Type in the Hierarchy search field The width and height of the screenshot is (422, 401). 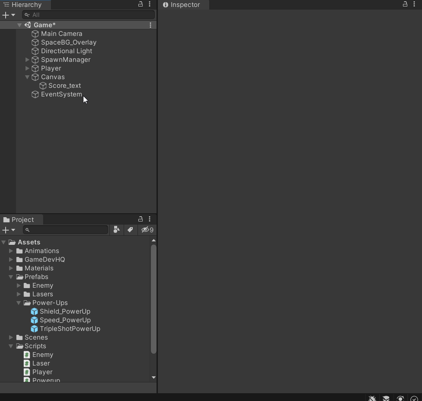point(89,15)
